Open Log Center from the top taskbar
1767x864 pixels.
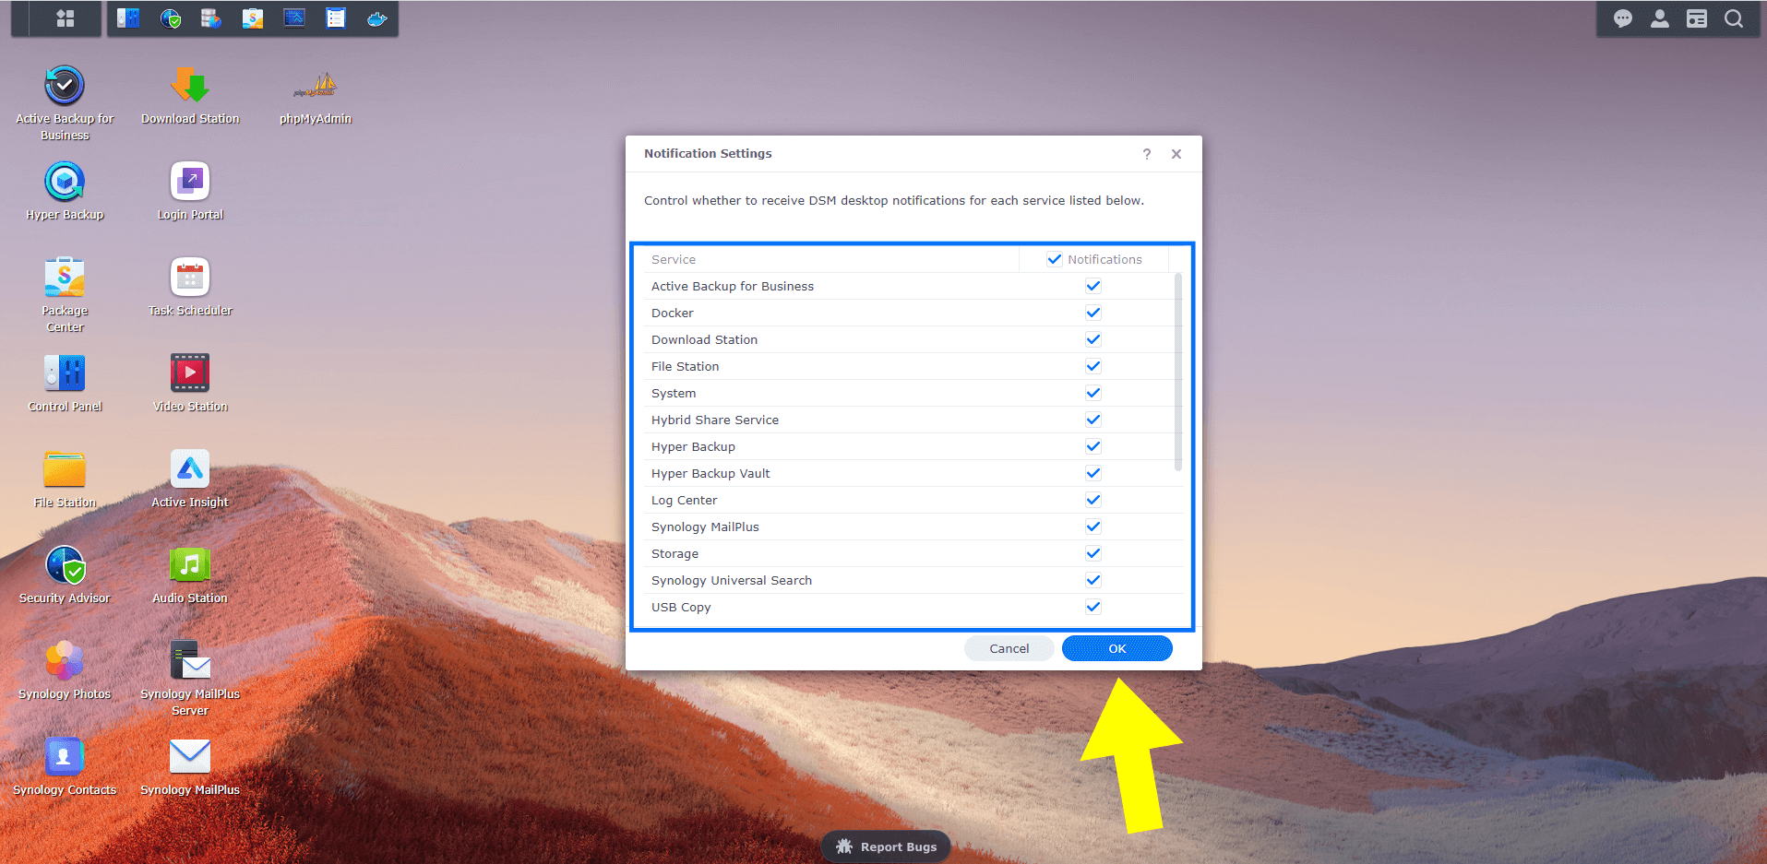pos(336,18)
